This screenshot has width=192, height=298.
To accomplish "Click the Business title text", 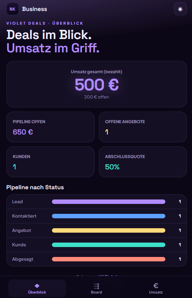I will coord(35,9).
